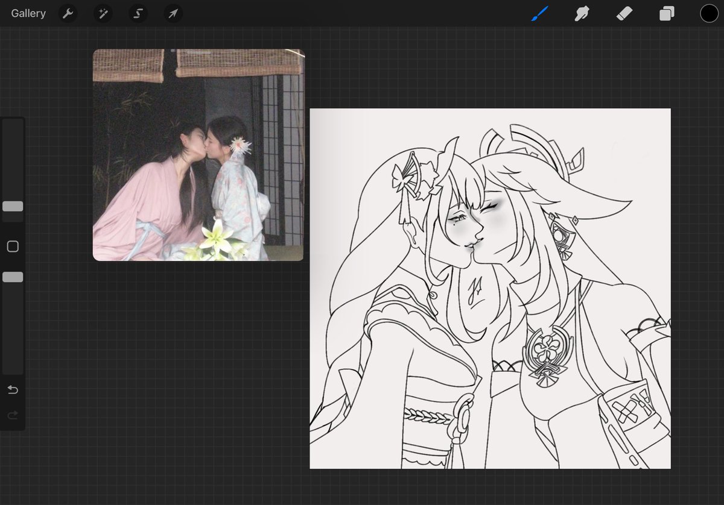
Task: Select the kissing reference photo
Action: [x=198, y=155]
